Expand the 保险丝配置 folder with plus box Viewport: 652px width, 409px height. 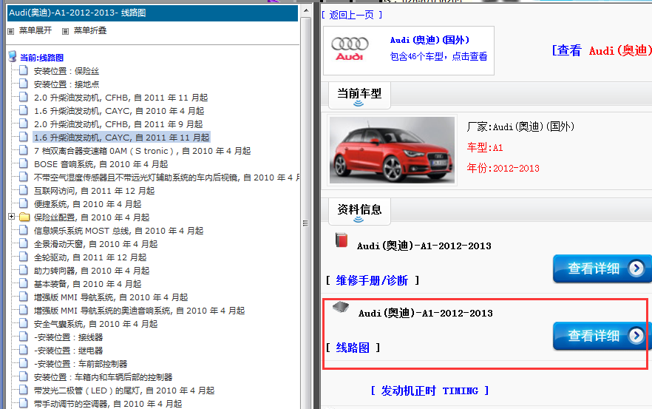(x=12, y=217)
